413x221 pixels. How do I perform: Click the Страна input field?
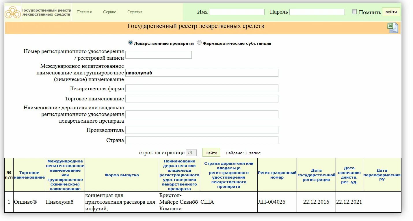coord(202,140)
